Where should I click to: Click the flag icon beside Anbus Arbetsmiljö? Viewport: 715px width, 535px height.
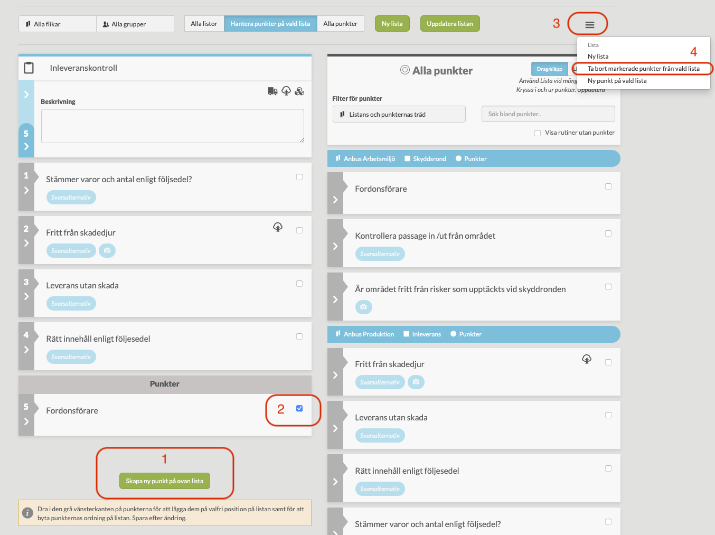(x=338, y=158)
